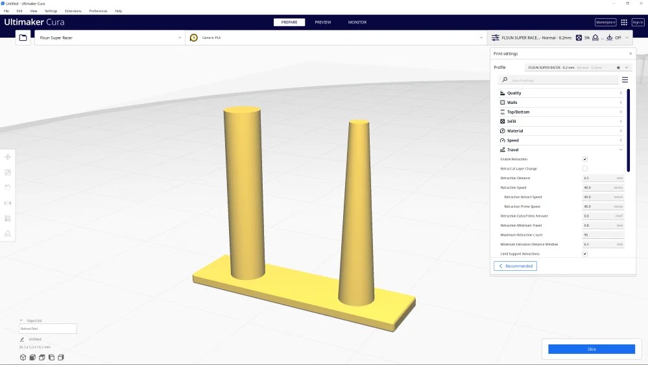Viewport: 648px width, 365px height.
Task: Click the Slice button
Action: (x=592, y=349)
